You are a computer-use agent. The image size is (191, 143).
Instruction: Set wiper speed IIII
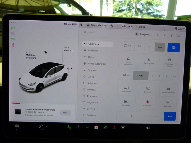coord(174,77)
